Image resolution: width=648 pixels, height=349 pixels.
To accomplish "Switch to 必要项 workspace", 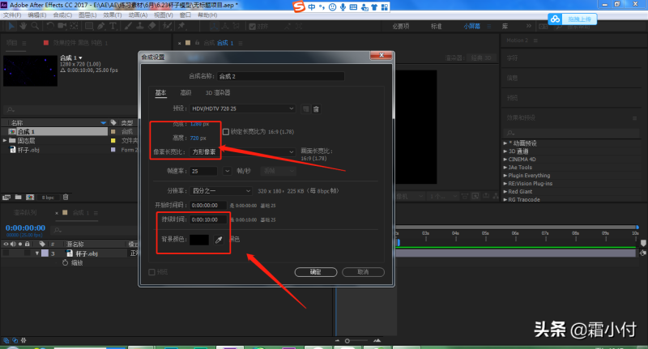I will point(401,26).
